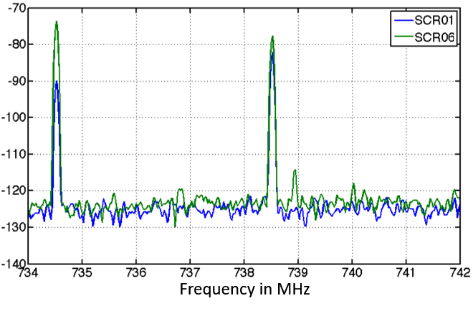
Task: Click the small green spike just after 740
Action: (x=353, y=184)
